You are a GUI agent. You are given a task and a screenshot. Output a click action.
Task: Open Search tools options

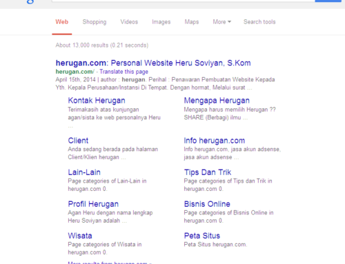[259, 22]
